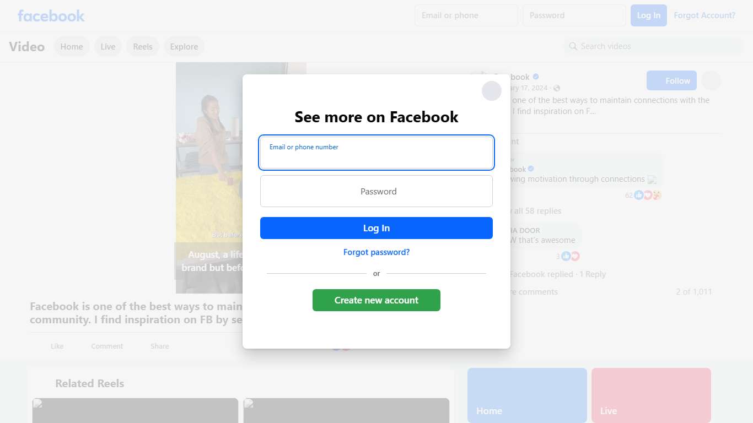Click the globe privacy icon near date
Screen dimensions: 753x423
pos(557,88)
